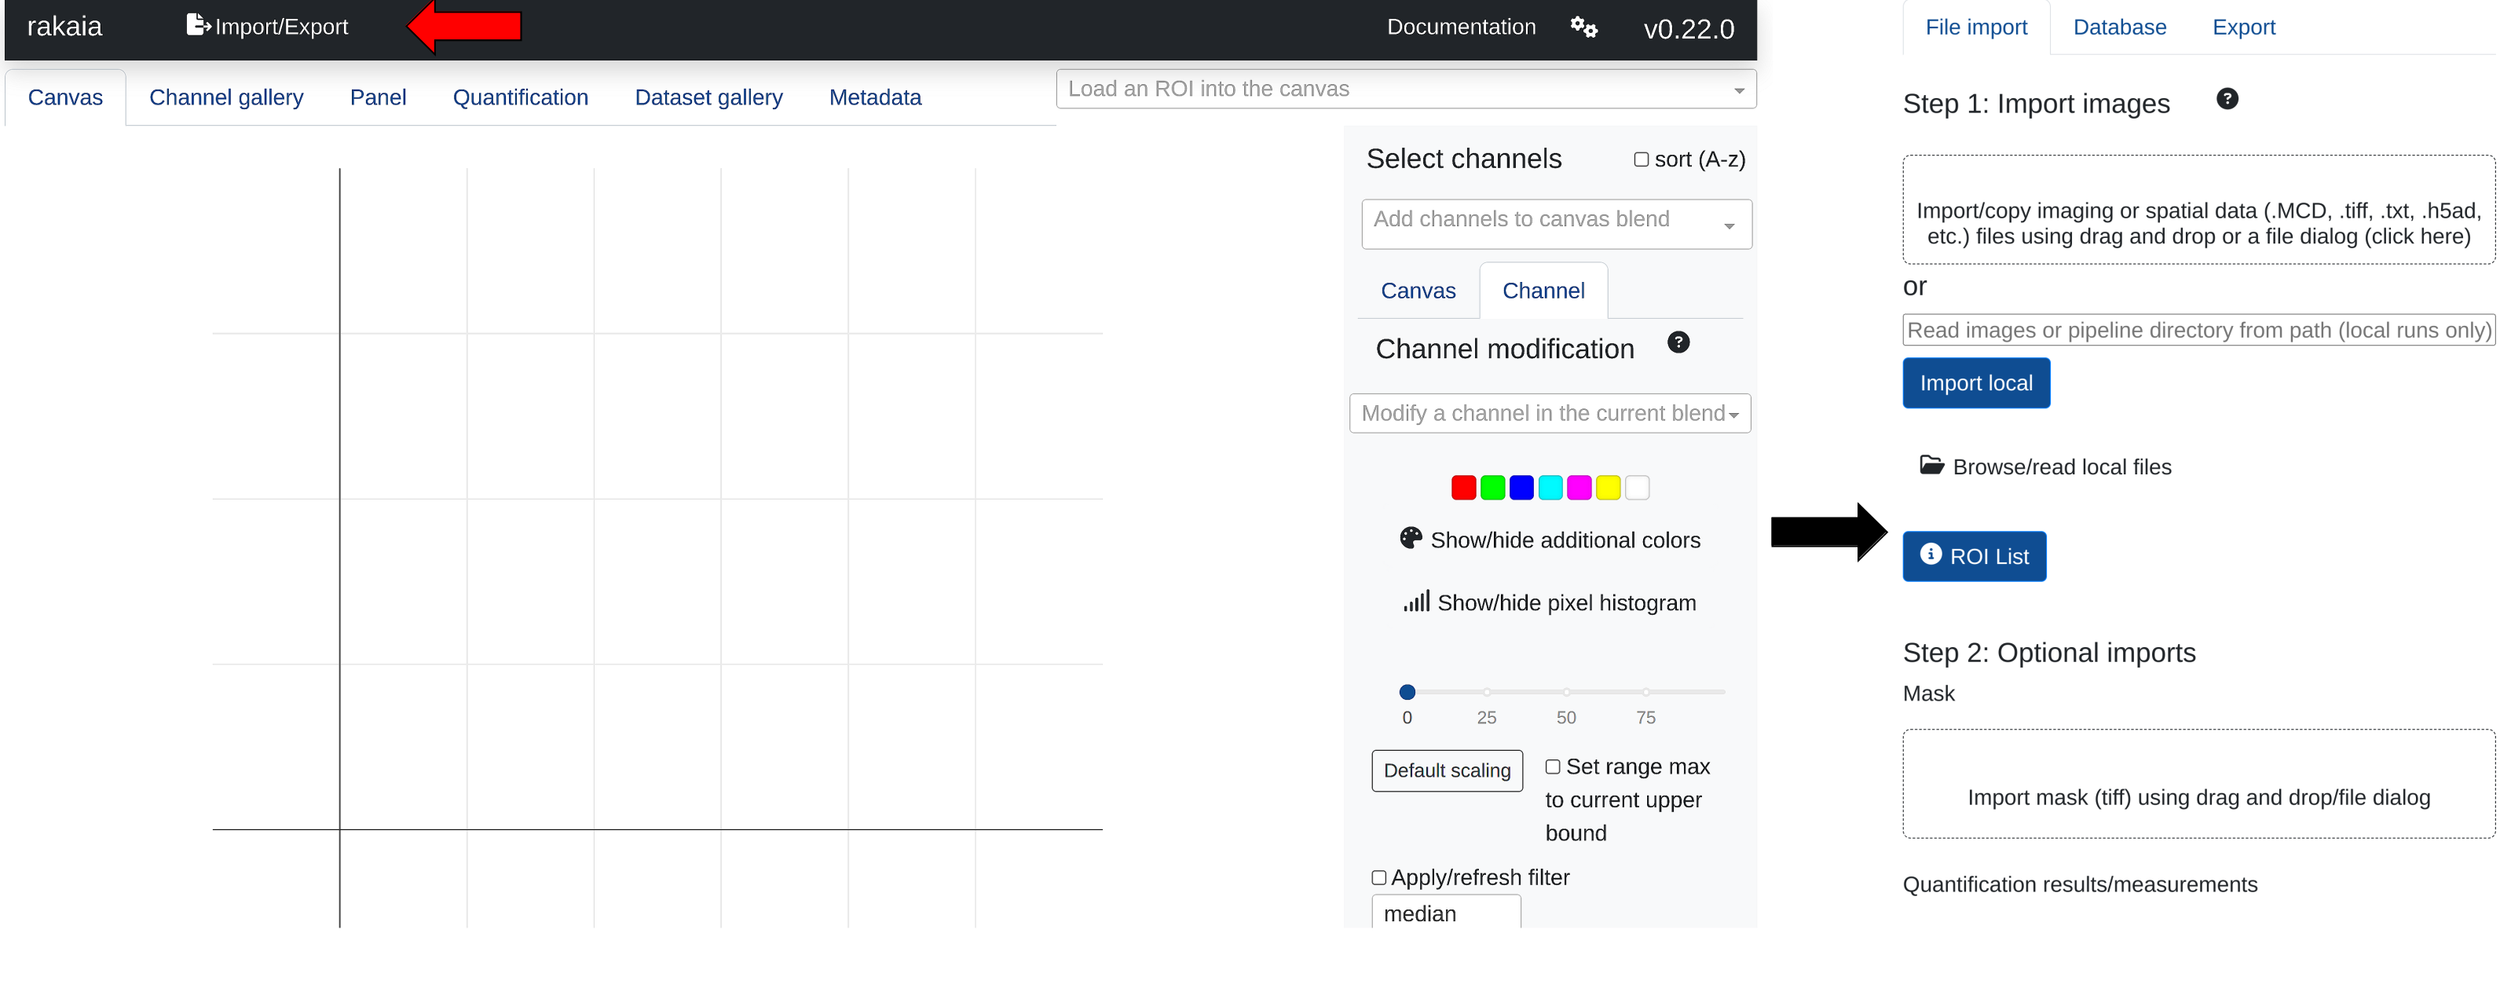Enable the sort (A-z) checkbox
Screen dimensions: 2511x988
pos(1642,159)
